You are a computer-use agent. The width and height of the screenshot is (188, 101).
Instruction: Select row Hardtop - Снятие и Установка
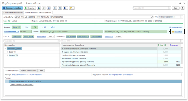[121, 55]
